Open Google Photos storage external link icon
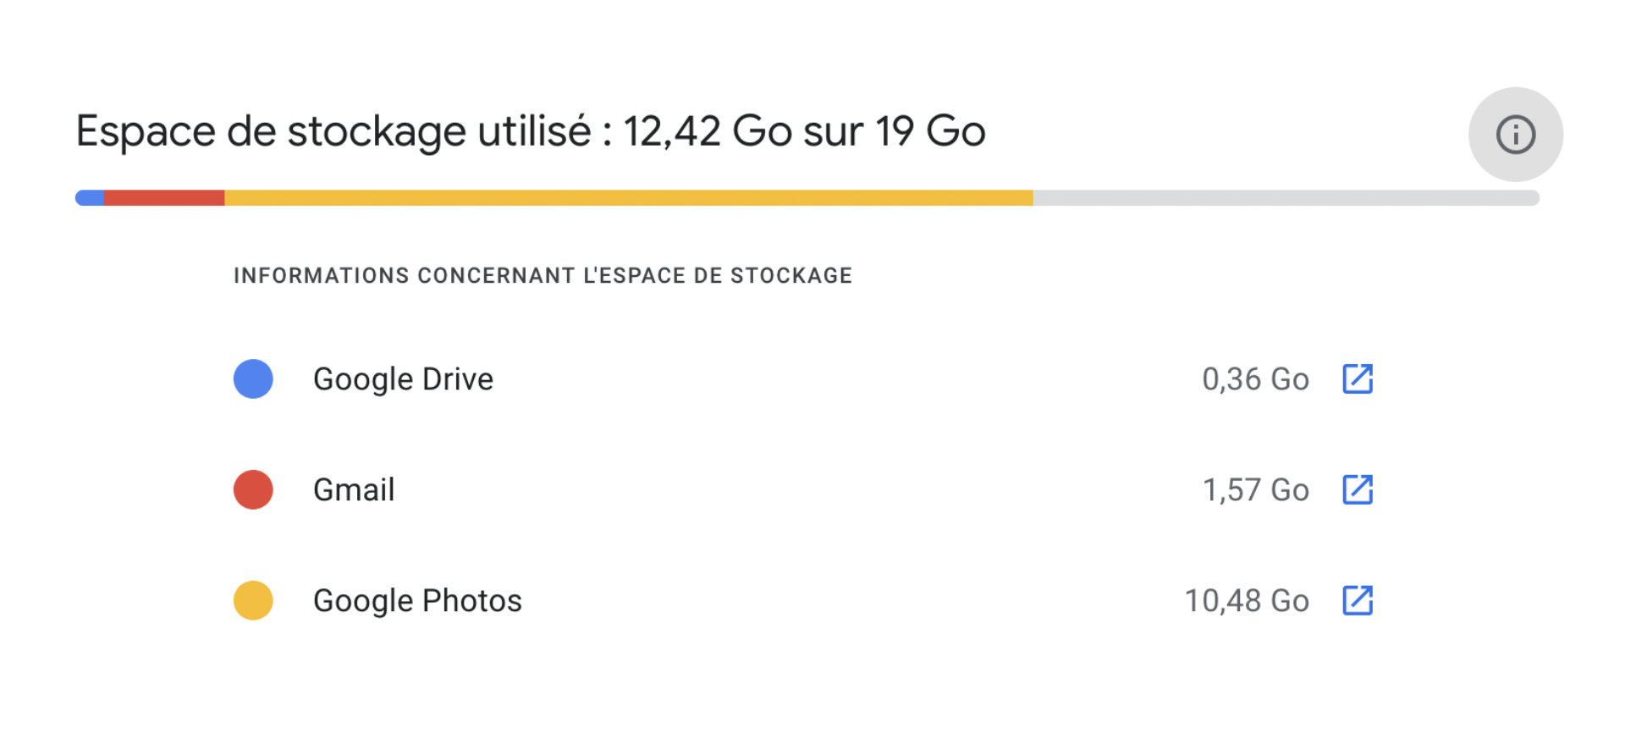Screen dimensions: 1625x734 point(1358,600)
